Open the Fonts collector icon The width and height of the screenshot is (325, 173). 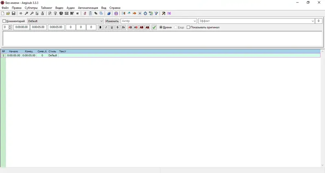coord(101,13)
